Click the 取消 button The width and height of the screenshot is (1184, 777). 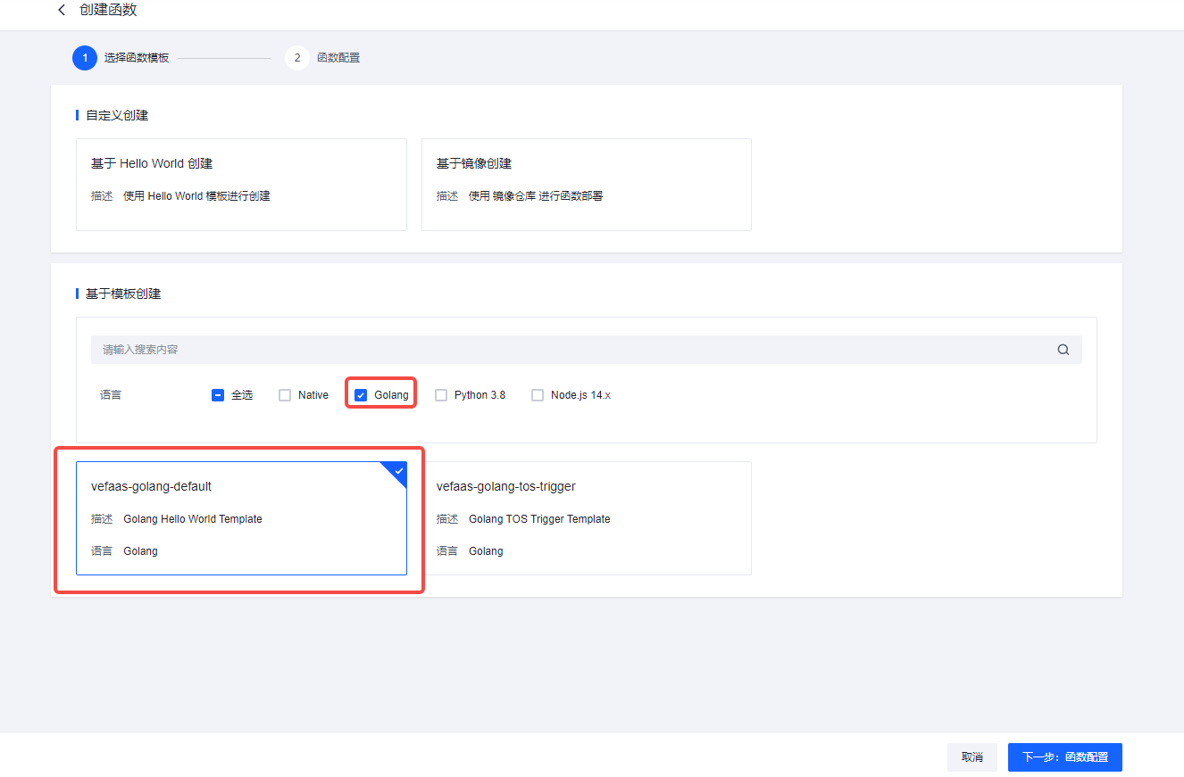coord(971,757)
